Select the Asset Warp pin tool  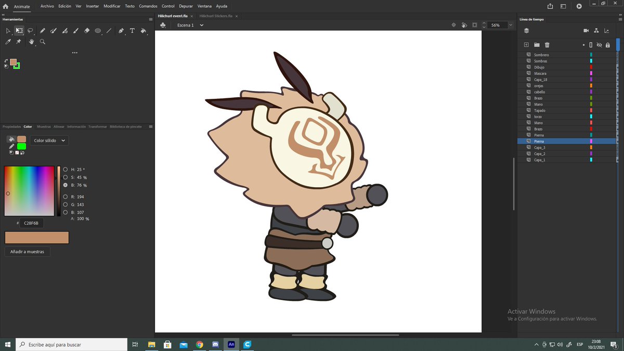point(19,42)
